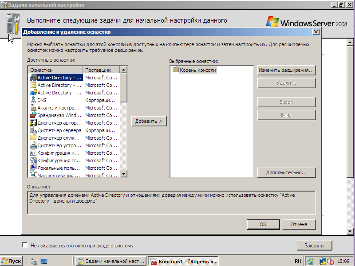The height and width of the screenshot is (266, 355).
Task: Click the snap-ins list scrollbar thumb
Action: point(123,87)
